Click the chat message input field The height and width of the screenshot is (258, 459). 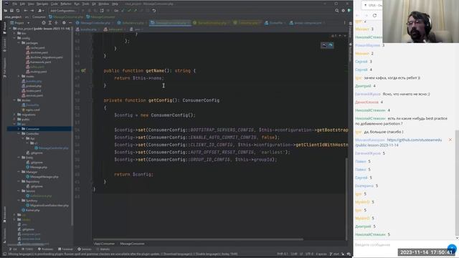pyautogui.click(x=399, y=244)
